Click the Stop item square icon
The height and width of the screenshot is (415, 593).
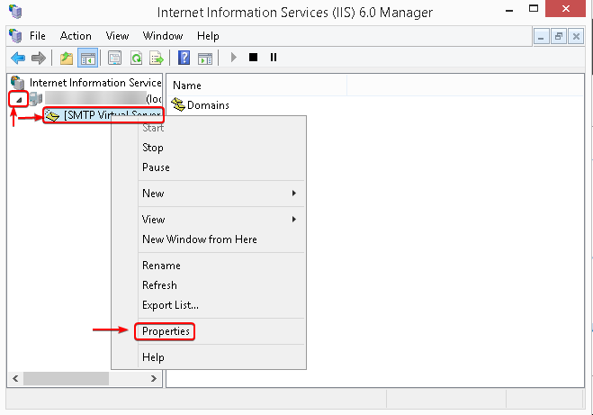click(x=254, y=57)
